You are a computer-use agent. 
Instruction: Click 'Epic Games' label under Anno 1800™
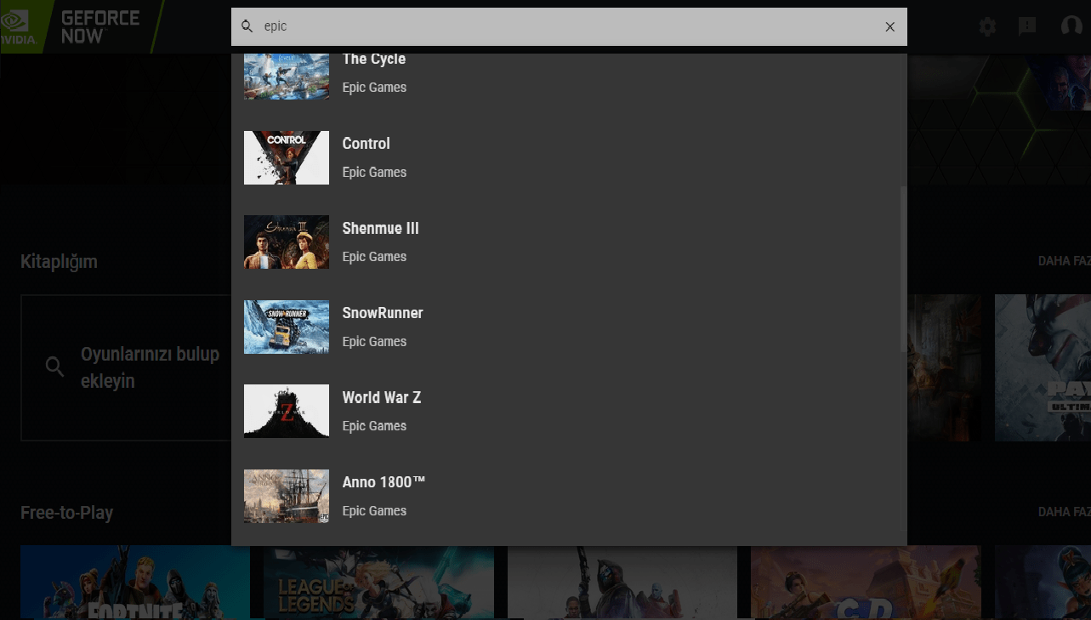click(x=375, y=511)
